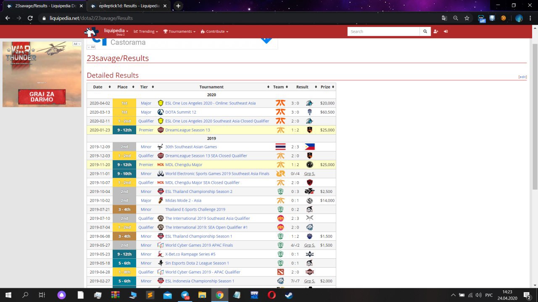Click the extension icon with off badge
Image resolution: width=538 pixels, height=302 pixels.
pos(482,18)
